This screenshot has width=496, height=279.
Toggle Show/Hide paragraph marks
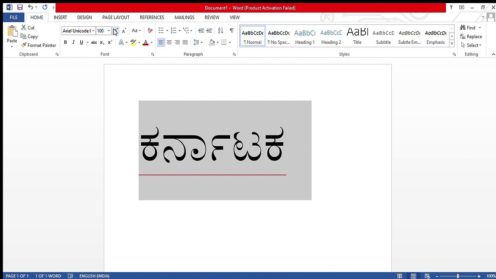[231, 31]
